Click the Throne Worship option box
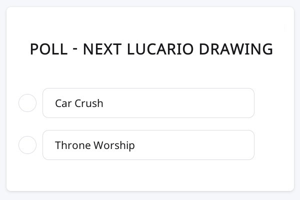300x200 pixels. [x=148, y=145]
